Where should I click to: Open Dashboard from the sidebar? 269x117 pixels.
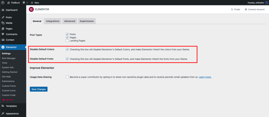(x=12, y=10)
